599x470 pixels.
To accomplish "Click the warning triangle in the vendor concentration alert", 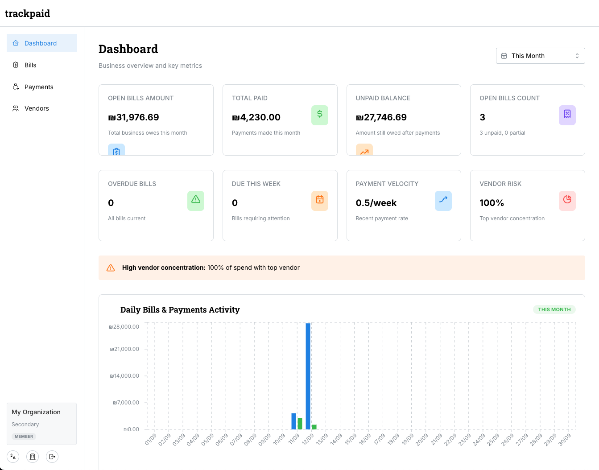I will (x=111, y=268).
